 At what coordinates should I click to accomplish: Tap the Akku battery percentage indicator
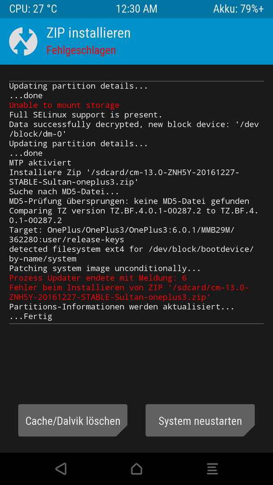tap(238, 9)
